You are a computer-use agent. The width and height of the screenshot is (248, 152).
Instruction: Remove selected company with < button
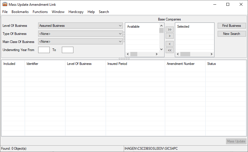170,44
